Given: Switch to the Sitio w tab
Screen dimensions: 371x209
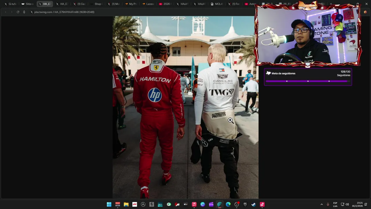Looking at the screenshot, I should (x=28, y=4).
